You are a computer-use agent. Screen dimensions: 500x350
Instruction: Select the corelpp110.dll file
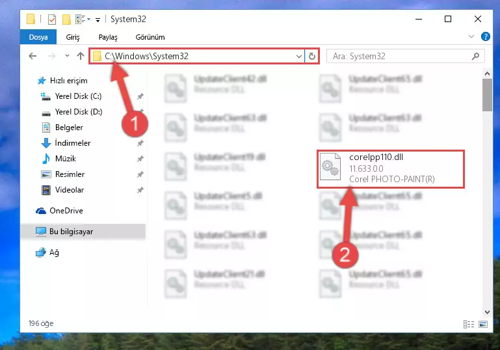click(391, 168)
